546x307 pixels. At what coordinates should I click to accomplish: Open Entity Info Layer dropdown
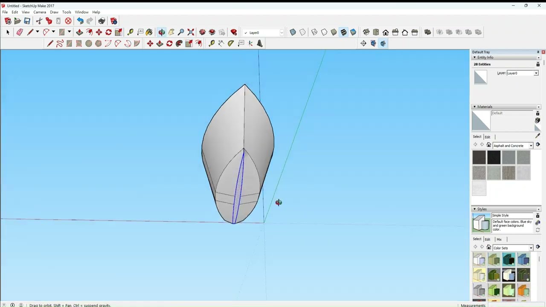point(536,73)
